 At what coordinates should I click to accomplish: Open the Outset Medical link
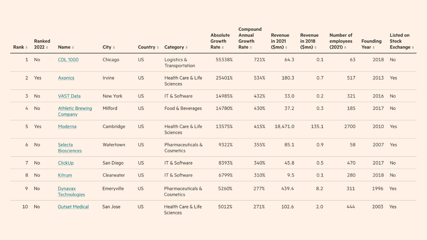pyautogui.click(x=73, y=207)
